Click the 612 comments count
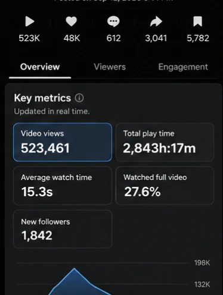The height and width of the screenshot is (295, 223). point(113,38)
